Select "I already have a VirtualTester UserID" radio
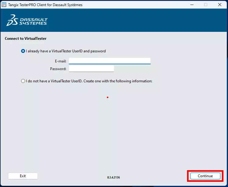 click(23, 51)
